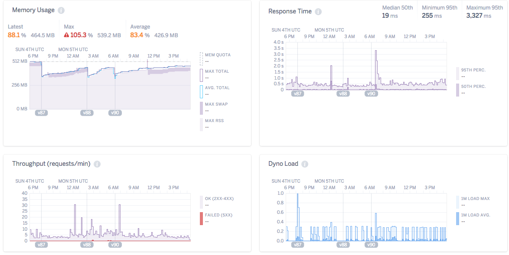Click the Minimum 95th 255 ms value

(x=432, y=15)
